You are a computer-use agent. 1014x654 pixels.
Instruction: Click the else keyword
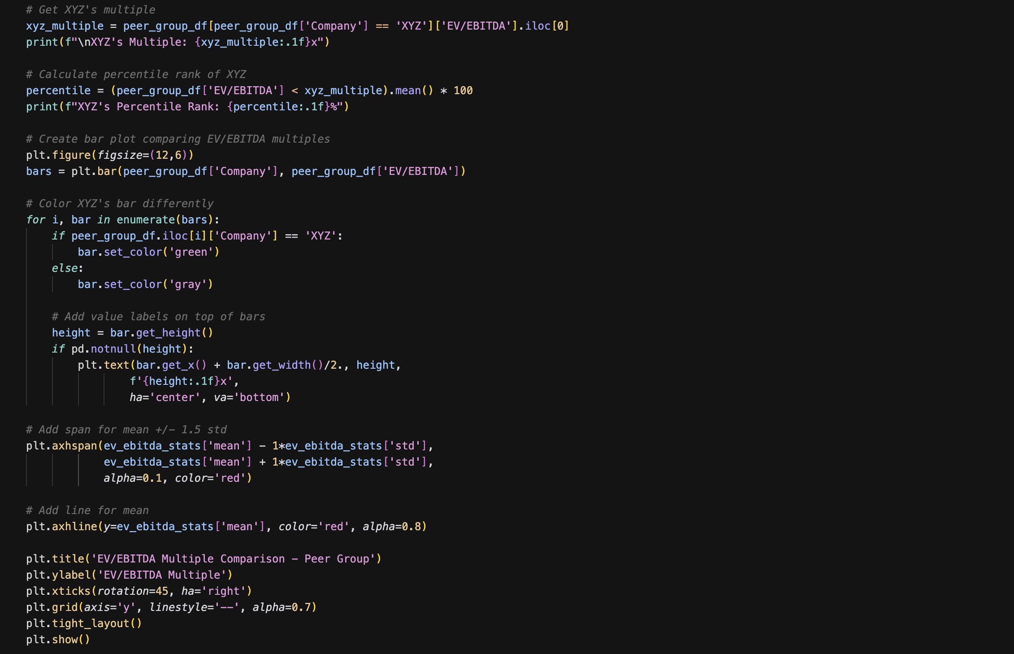click(65, 268)
